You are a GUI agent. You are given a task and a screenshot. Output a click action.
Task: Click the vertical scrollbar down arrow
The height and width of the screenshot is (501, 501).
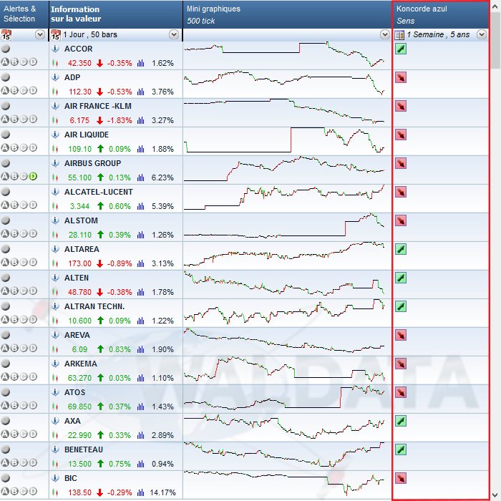495,495
